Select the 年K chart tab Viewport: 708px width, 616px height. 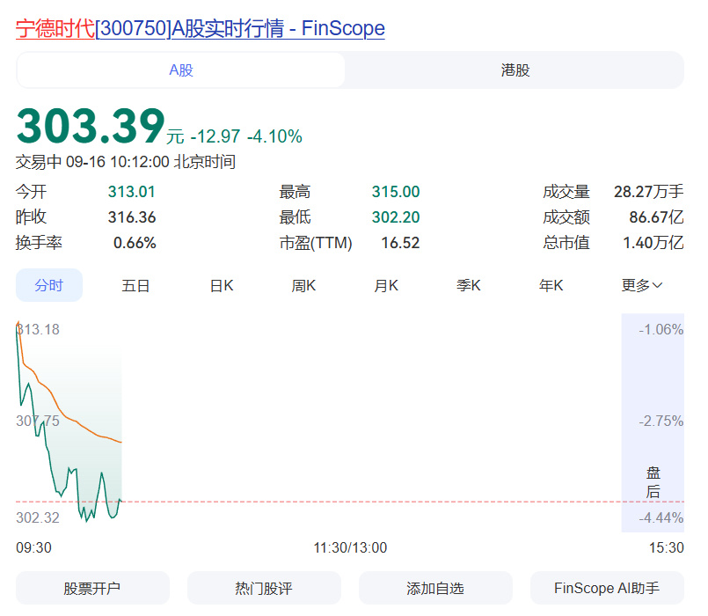[551, 286]
